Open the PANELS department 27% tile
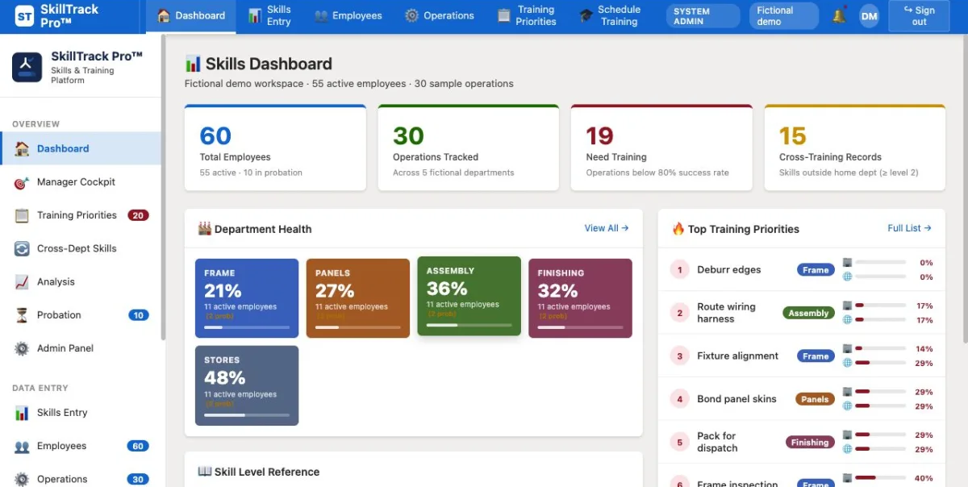 [358, 298]
